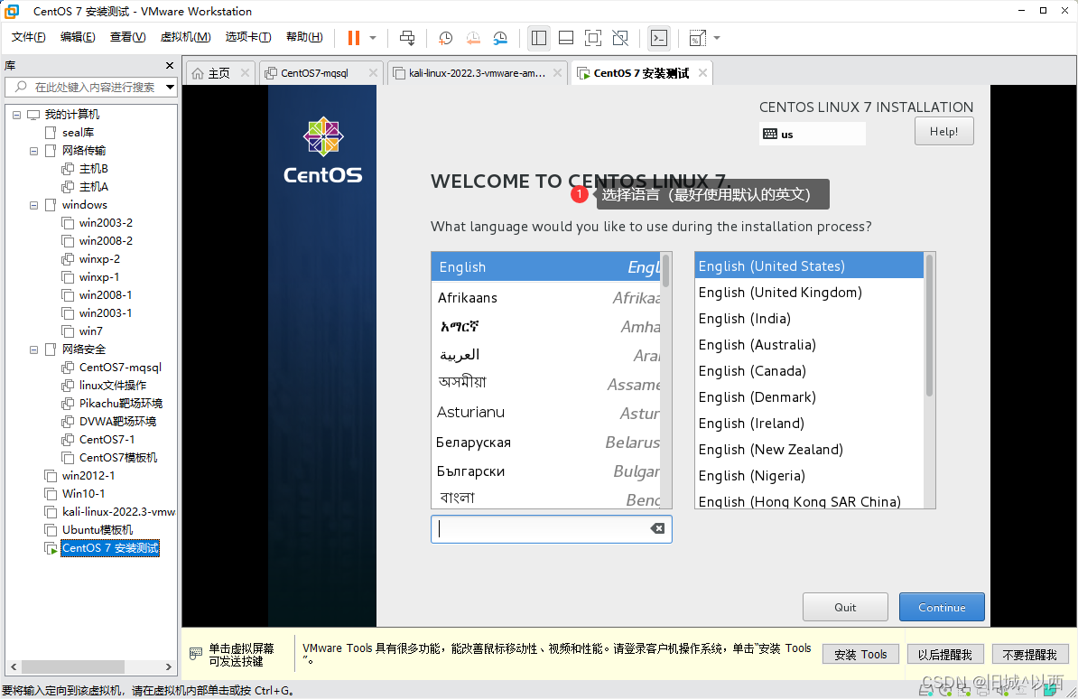The height and width of the screenshot is (699, 1078).
Task: Select winxp-2 virtual machine
Action: pos(99,258)
